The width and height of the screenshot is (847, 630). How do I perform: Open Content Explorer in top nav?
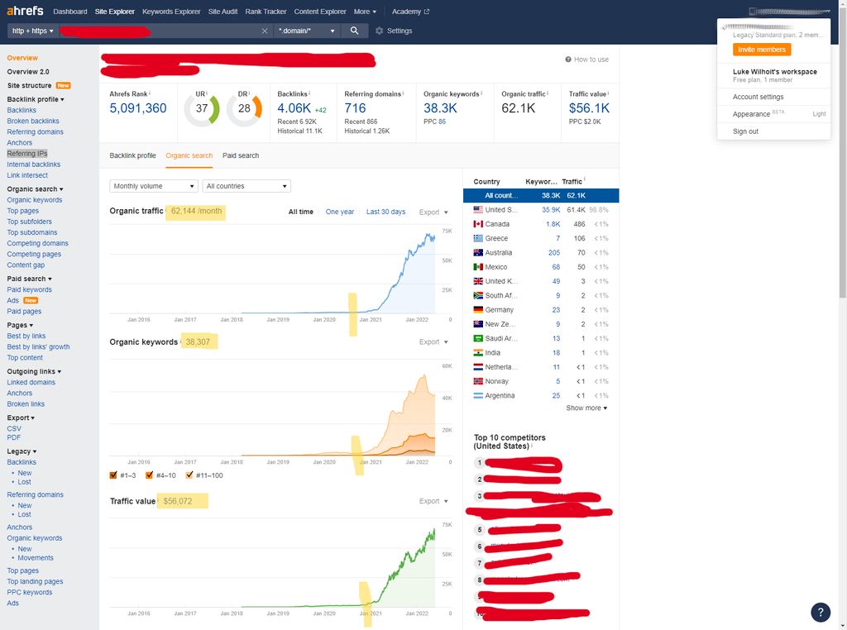(320, 12)
